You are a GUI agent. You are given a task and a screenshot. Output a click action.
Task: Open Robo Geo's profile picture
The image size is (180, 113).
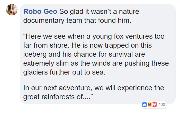[x=12, y=10]
